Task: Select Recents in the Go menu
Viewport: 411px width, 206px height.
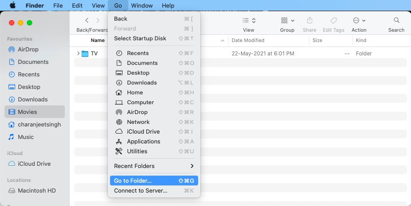Action: (154, 53)
